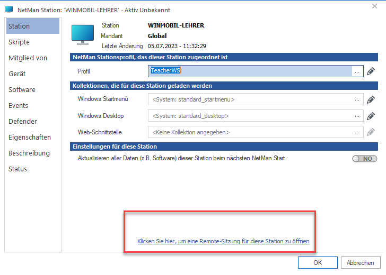
Task: Select the Station sidebar tab
Action: tap(33, 26)
